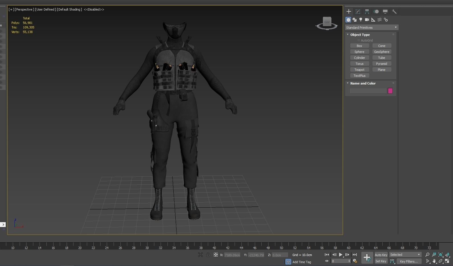453x266 pixels.
Task: Click the Zoom Extents Selected icon
Action: [x=440, y=255]
